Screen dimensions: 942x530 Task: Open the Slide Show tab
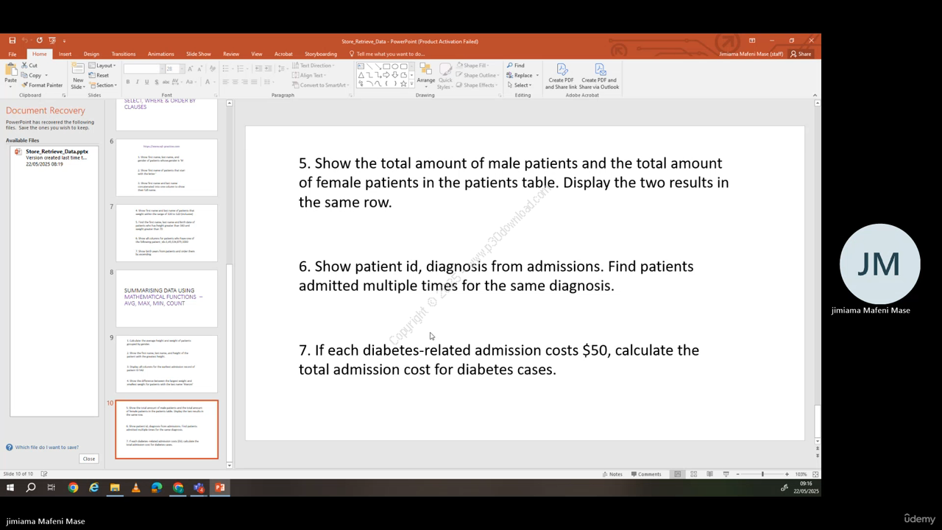pos(198,54)
